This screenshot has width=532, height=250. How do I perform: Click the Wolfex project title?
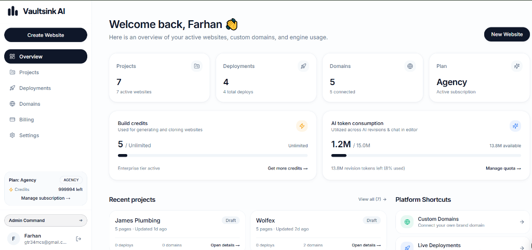click(265, 220)
